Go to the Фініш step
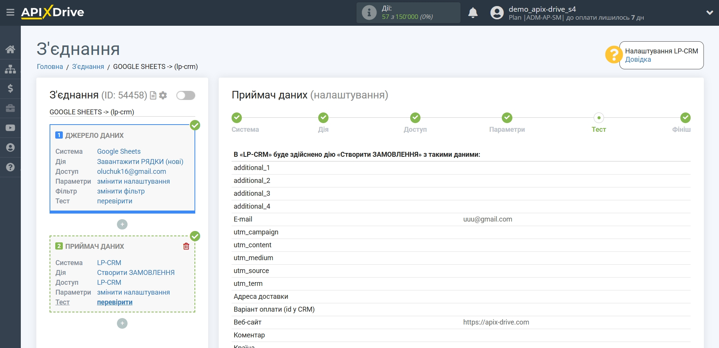 coord(685,118)
